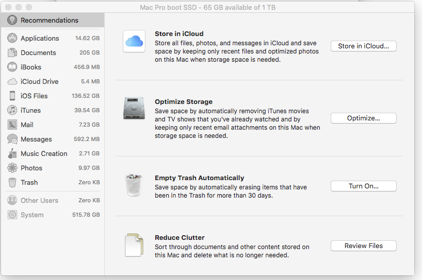
Task: Click the iTunes music note icon
Action: point(12,110)
